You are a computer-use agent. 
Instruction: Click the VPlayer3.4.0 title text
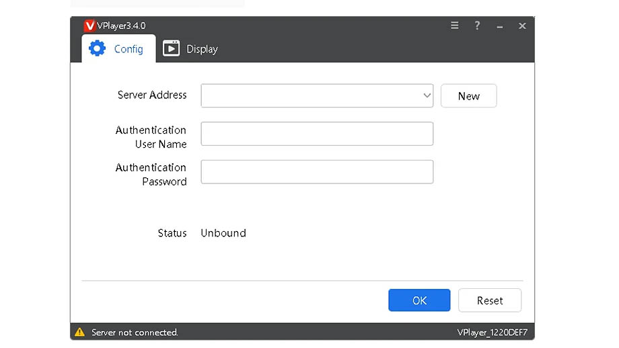(121, 26)
